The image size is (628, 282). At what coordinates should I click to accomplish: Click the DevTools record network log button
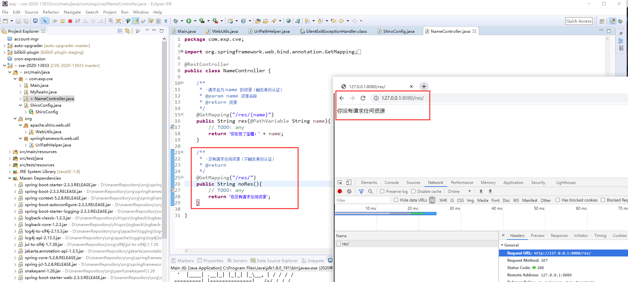coord(340,191)
